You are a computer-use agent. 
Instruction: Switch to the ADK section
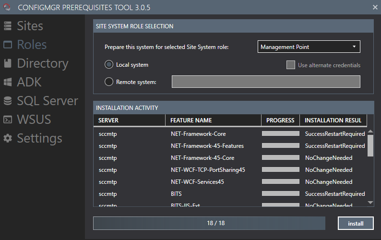[x=29, y=82]
